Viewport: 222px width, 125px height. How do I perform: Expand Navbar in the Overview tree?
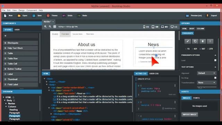6,103
